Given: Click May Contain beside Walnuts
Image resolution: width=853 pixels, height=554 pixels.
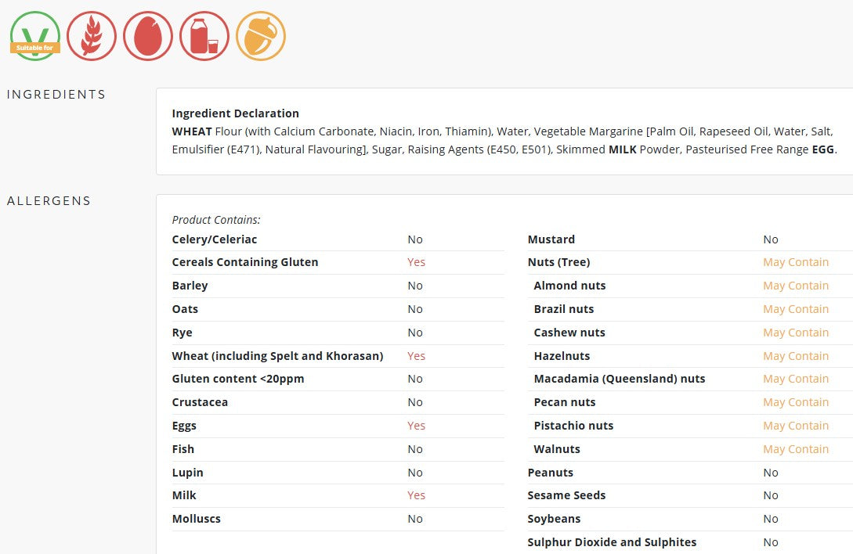Looking at the screenshot, I should point(796,449).
